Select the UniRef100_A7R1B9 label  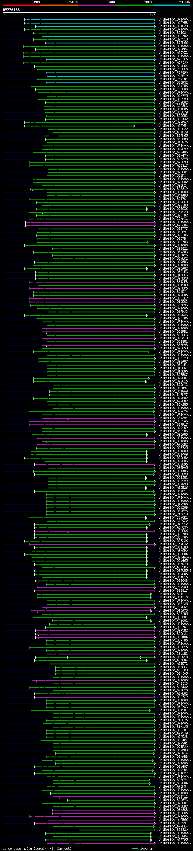(173, 428)
